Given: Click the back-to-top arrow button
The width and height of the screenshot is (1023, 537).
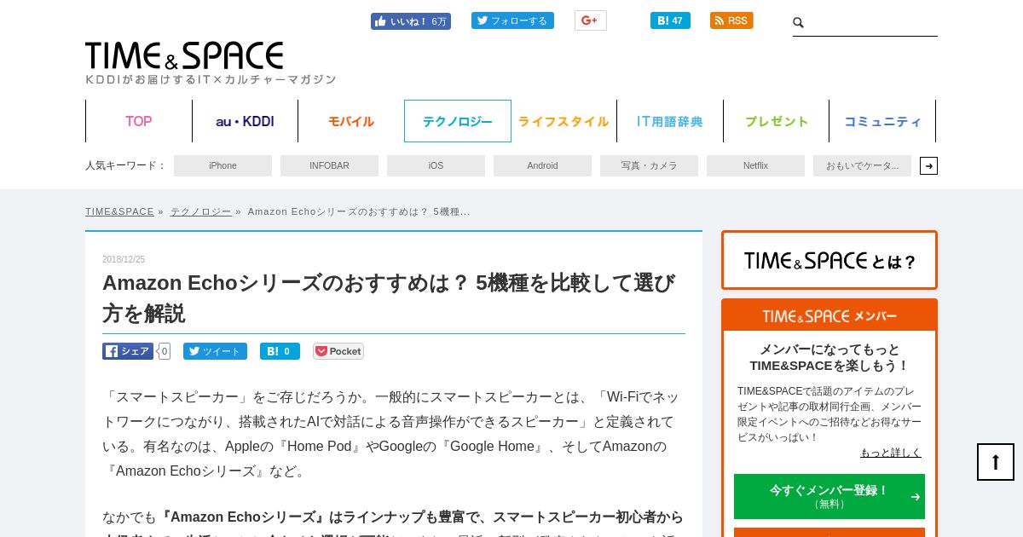Looking at the screenshot, I should [x=996, y=462].
